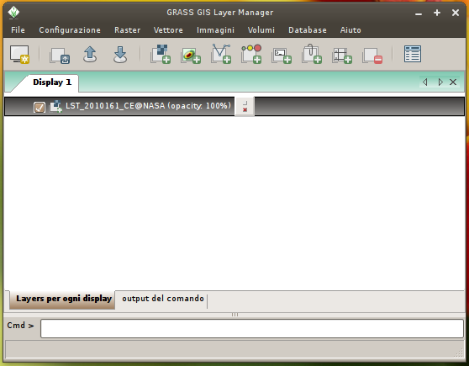Viewport: 469px width, 366px height.
Task: Add command layer
Action: (x=282, y=56)
